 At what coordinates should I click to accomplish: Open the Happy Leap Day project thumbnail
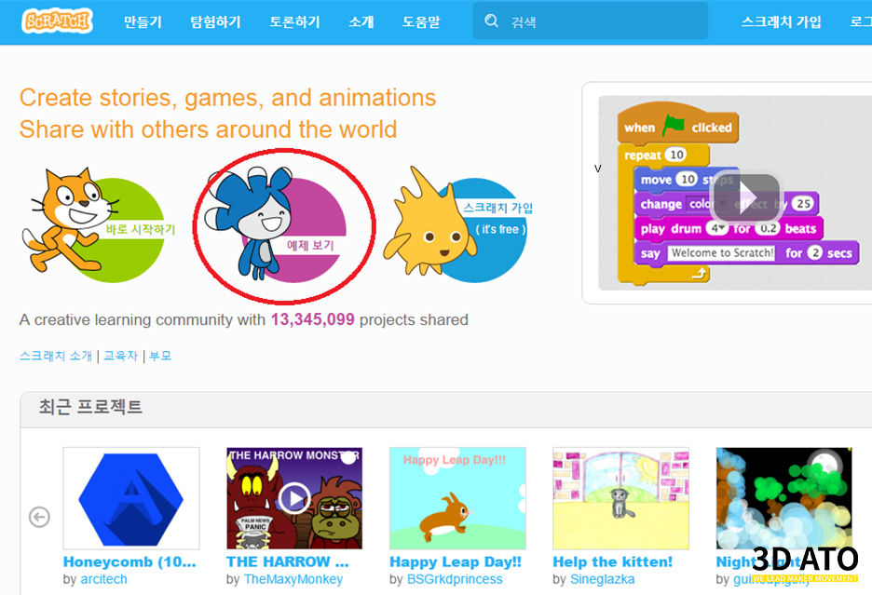point(457,498)
